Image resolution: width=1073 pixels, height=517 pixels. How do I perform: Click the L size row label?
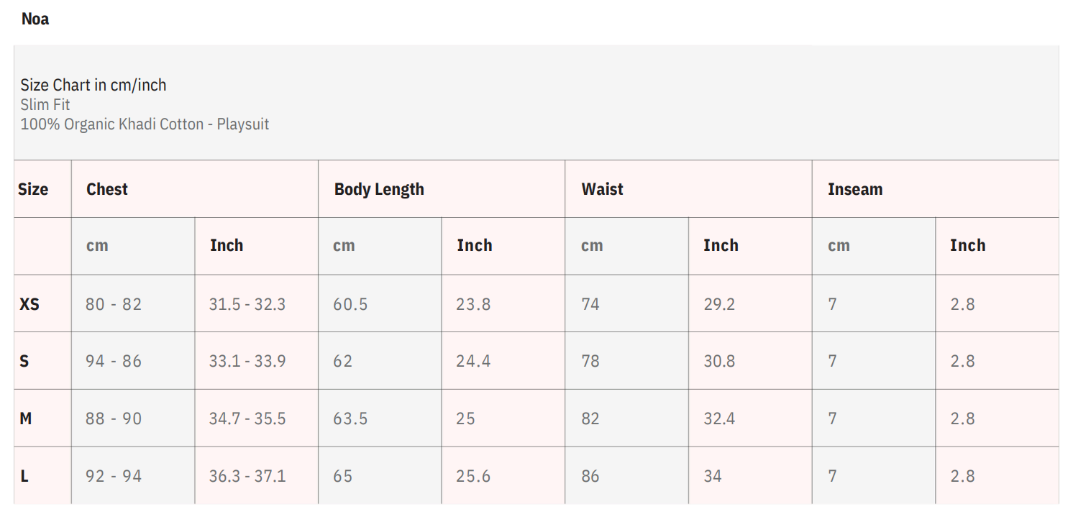24,476
